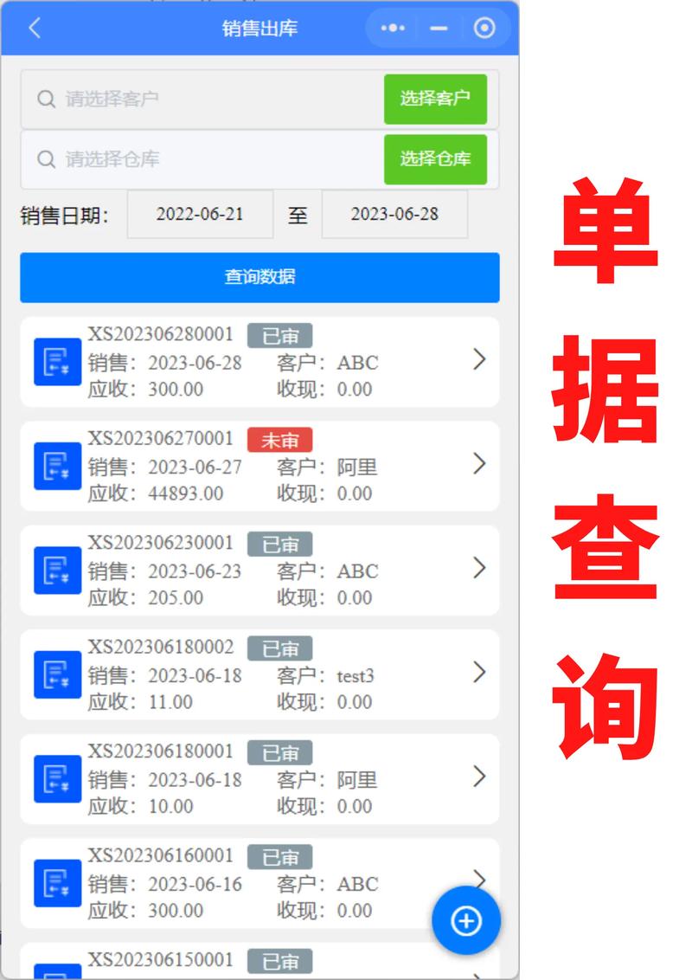
Task: Click sale date 2023-06-23
Action: coord(195,572)
